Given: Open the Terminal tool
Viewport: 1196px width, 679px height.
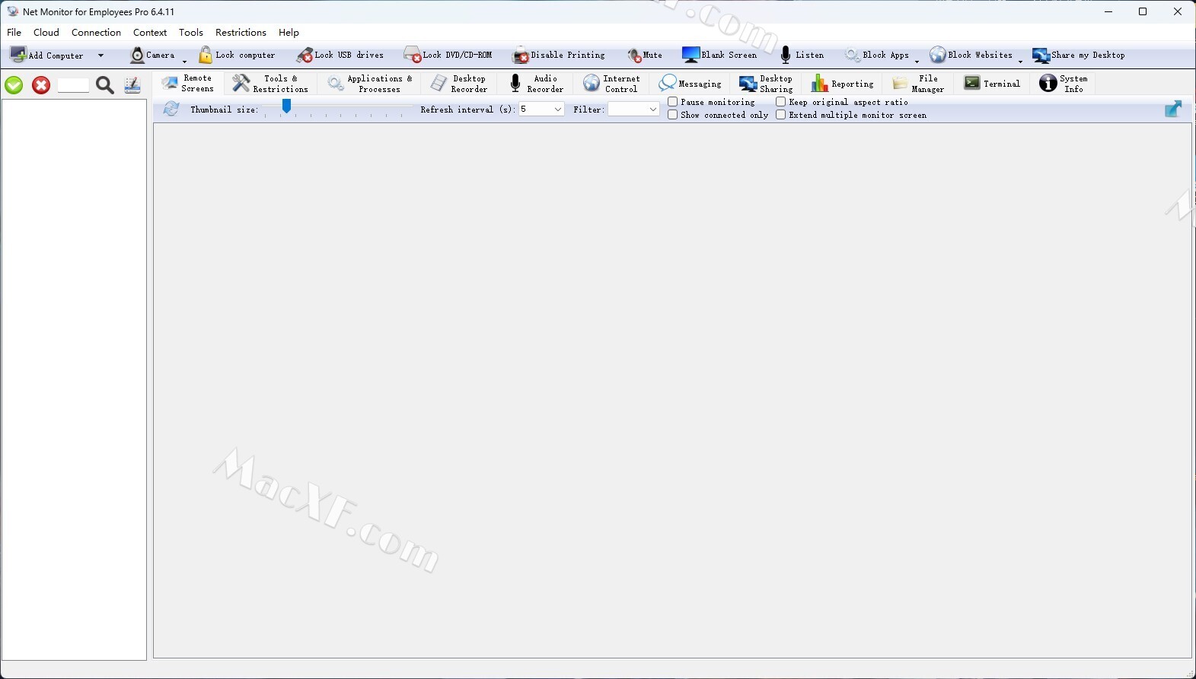Looking at the screenshot, I should 992,84.
